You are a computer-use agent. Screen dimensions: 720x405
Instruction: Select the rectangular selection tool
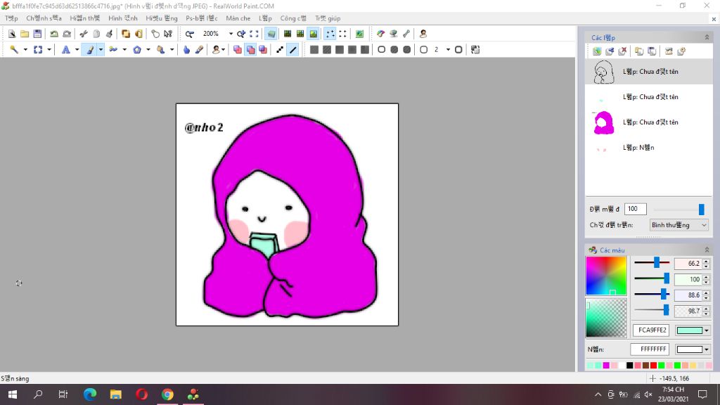click(38, 50)
